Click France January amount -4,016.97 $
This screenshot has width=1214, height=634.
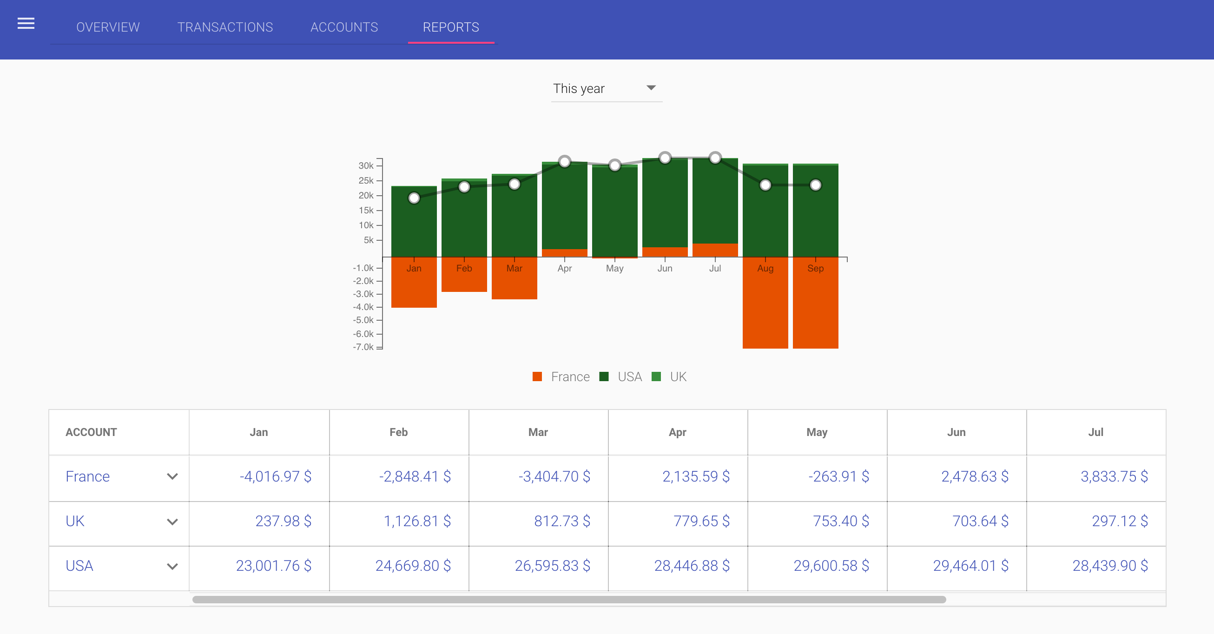[x=275, y=476]
